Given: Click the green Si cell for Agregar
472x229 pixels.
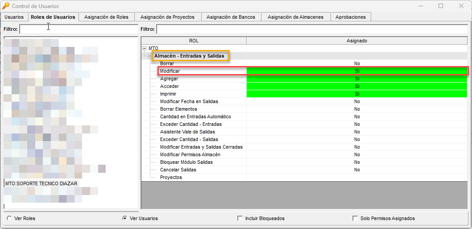Looking at the screenshot, I should [357, 79].
